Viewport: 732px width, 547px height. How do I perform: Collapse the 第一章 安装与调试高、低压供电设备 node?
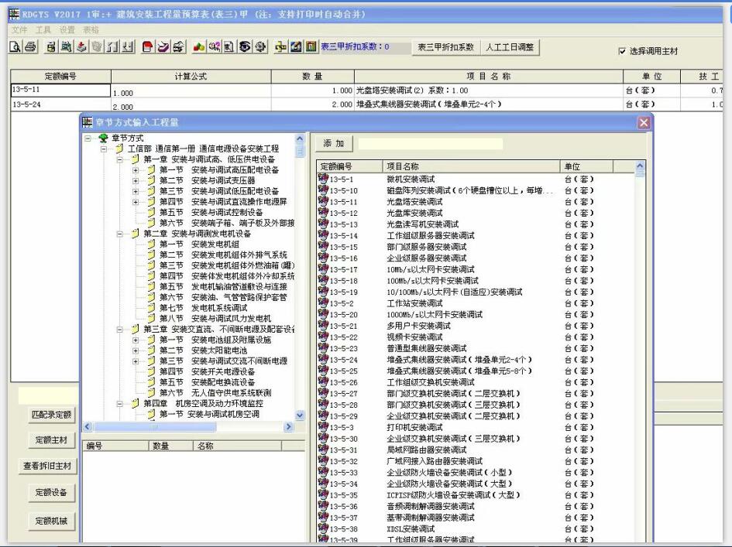[x=120, y=159]
